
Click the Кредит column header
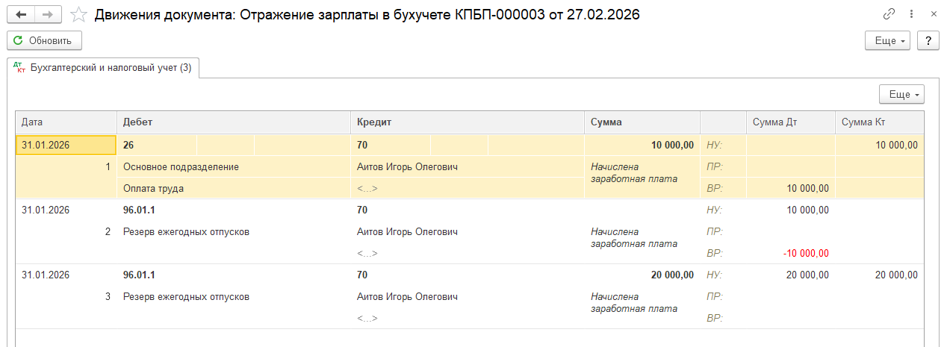click(x=467, y=122)
